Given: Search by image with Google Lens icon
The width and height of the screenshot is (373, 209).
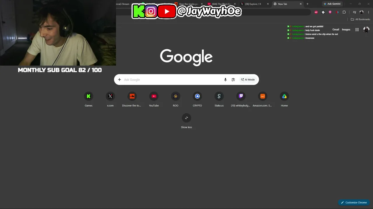Looking at the screenshot, I should coord(233,80).
